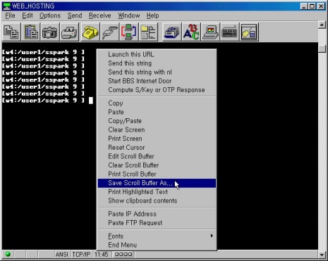This screenshot has width=328, height=261.
Task: Choose Send this string with nl
Action: point(157,72)
